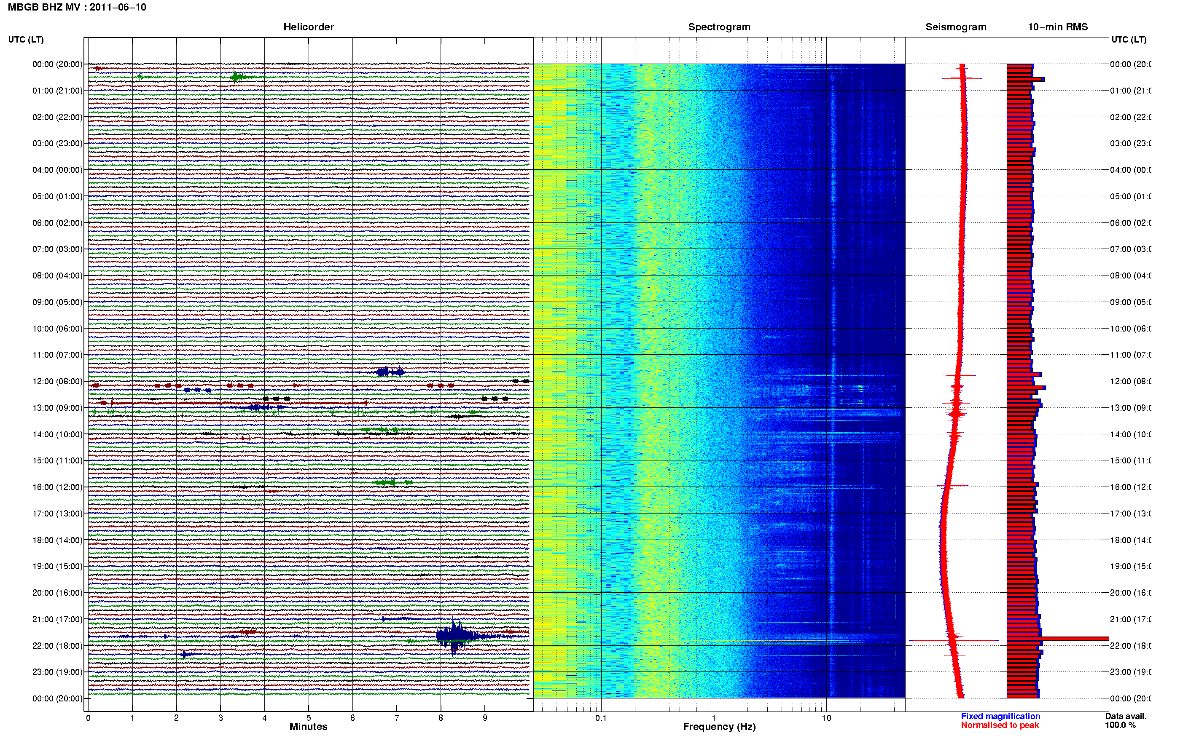
Task: Click the blue 'Fixed magnification' legend text
Action: point(1000,716)
